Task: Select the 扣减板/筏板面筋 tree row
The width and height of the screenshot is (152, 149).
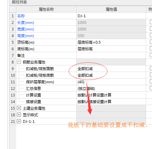Action: (x=40, y=69)
